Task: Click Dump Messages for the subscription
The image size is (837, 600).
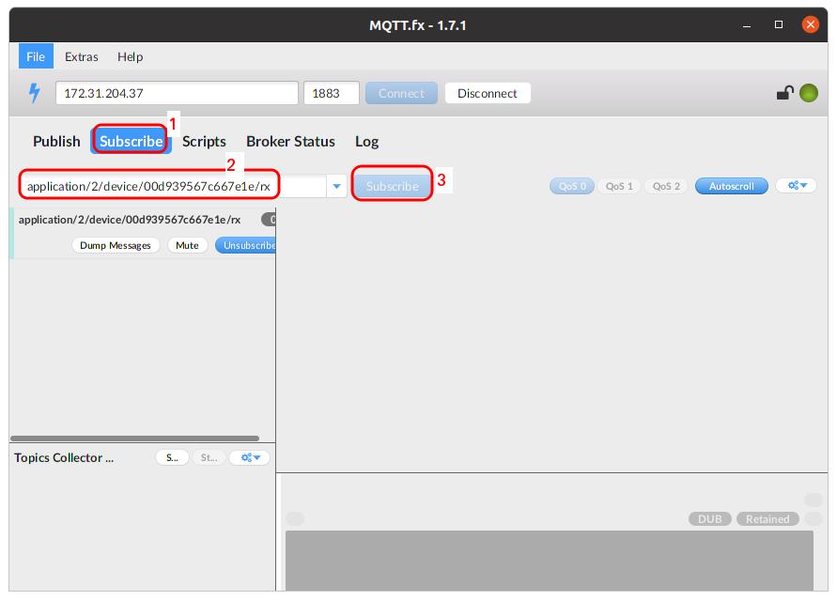Action: pyautogui.click(x=116, y=245)
